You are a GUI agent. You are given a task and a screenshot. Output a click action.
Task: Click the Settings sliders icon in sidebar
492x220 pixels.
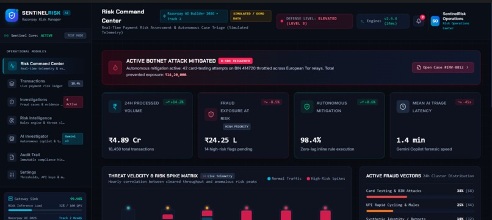click(x=12, y=174)
